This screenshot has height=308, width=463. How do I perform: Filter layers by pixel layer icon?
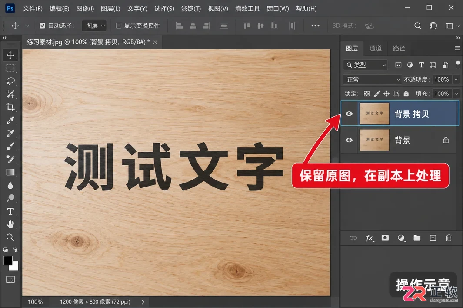click(x=398, y=65)
